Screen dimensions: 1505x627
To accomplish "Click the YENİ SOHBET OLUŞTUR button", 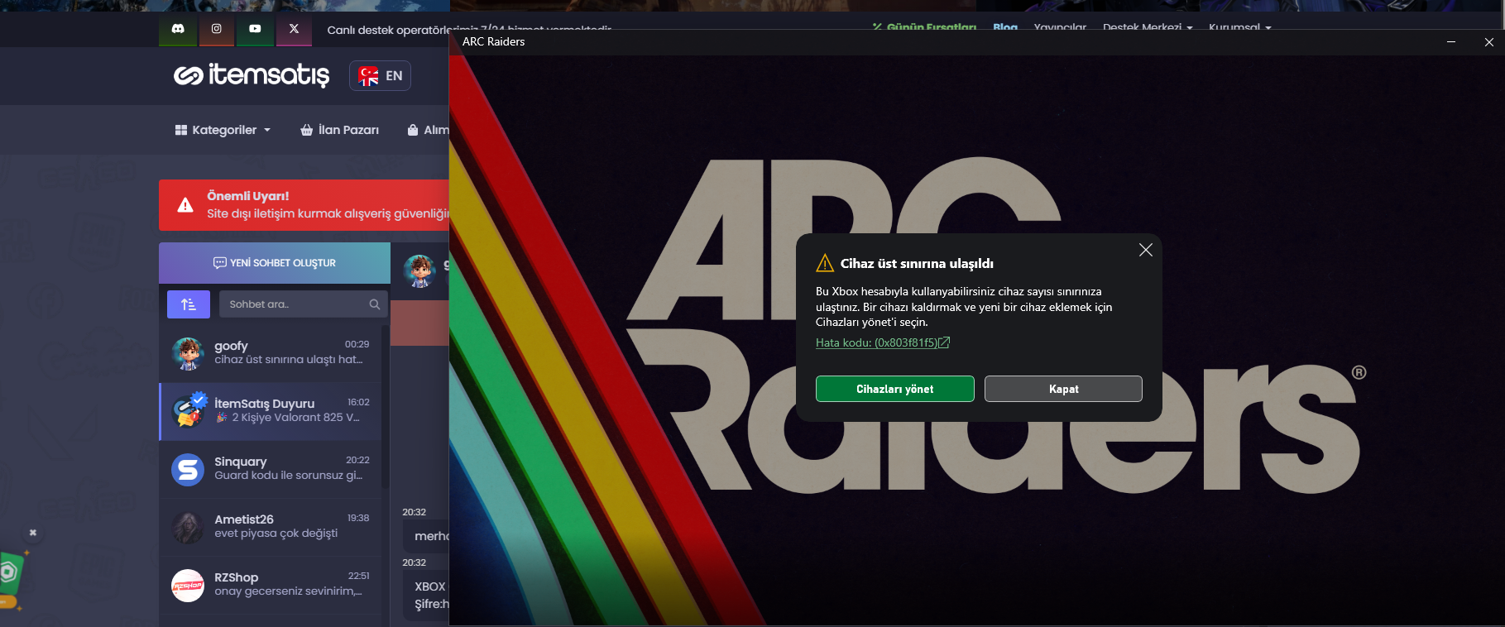I will tap(275, 263).
